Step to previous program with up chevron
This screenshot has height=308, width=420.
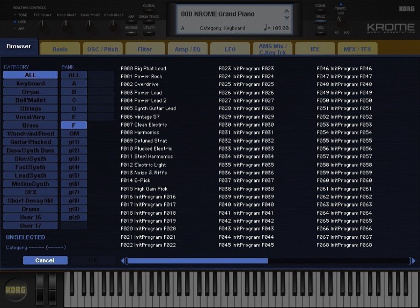point(286,11)
